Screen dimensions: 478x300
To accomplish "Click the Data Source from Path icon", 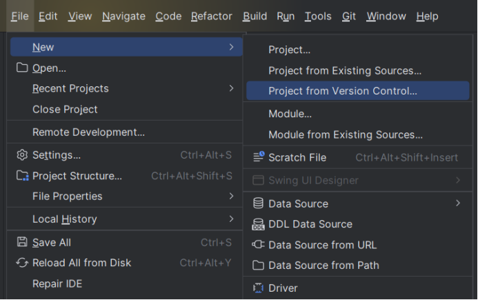I will (259, 266).
